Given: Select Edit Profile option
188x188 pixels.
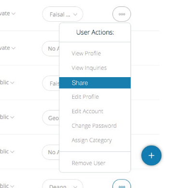Looking at the screenshot, I should [85, 97].
